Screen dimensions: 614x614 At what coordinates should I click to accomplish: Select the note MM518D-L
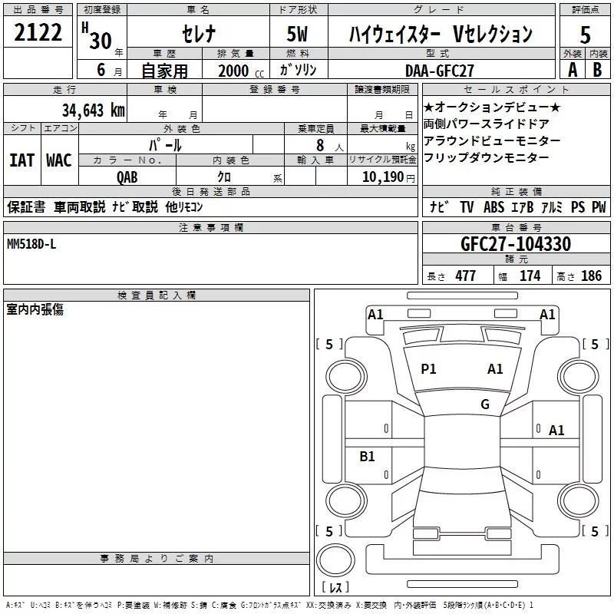tap(31, 244)
